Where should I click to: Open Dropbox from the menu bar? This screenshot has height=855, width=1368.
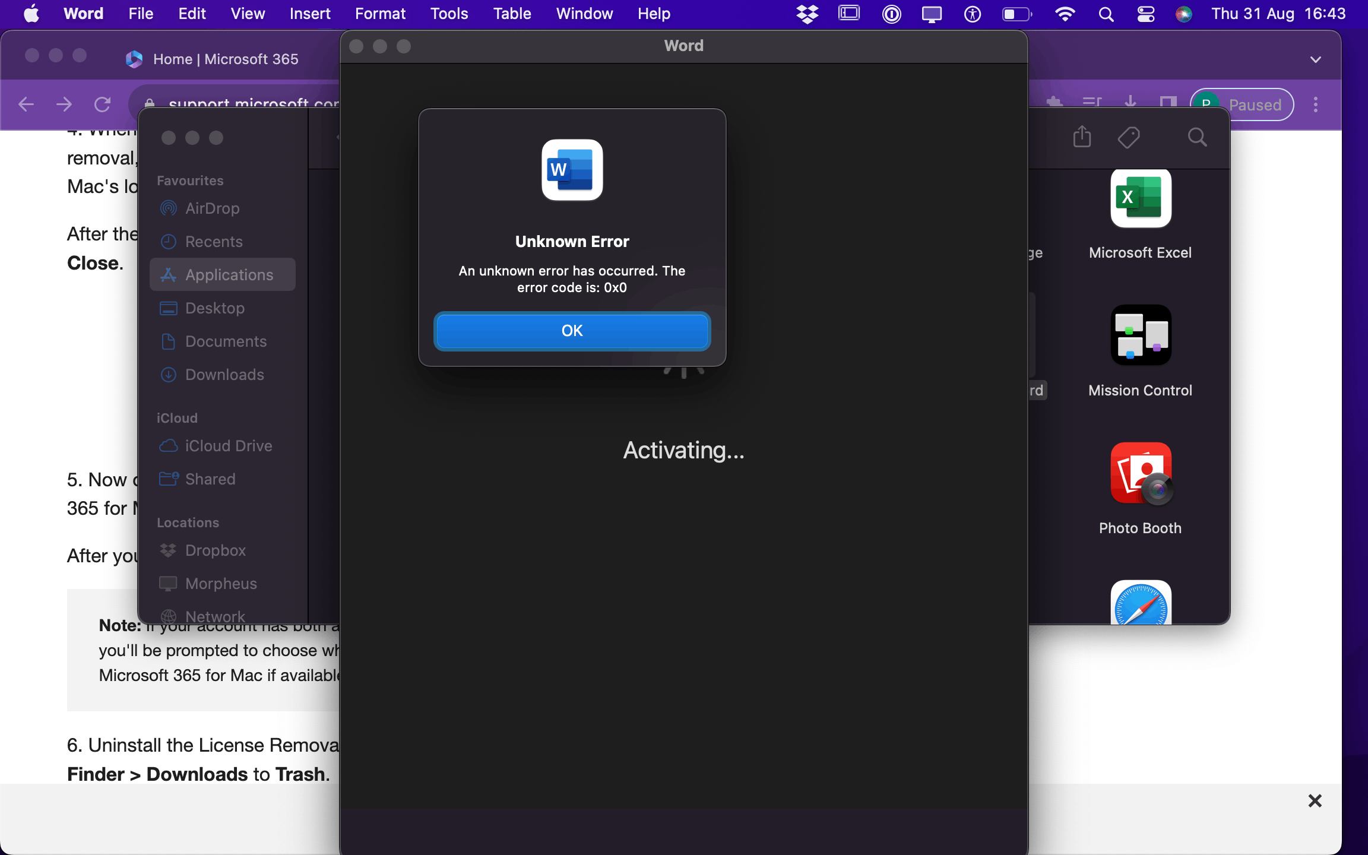tap(807, 14)
